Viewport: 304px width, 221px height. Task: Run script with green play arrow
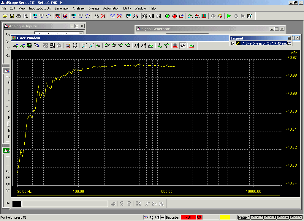coord(229,16)
